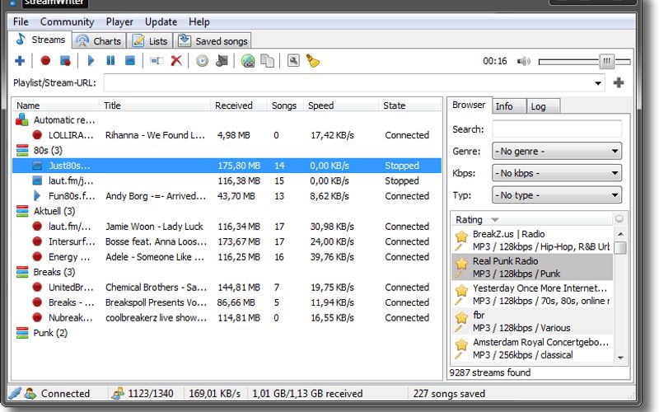Open the clock timer icon in toolbar
The height and width of the screenshot is (412, 659).
(202, 61)
